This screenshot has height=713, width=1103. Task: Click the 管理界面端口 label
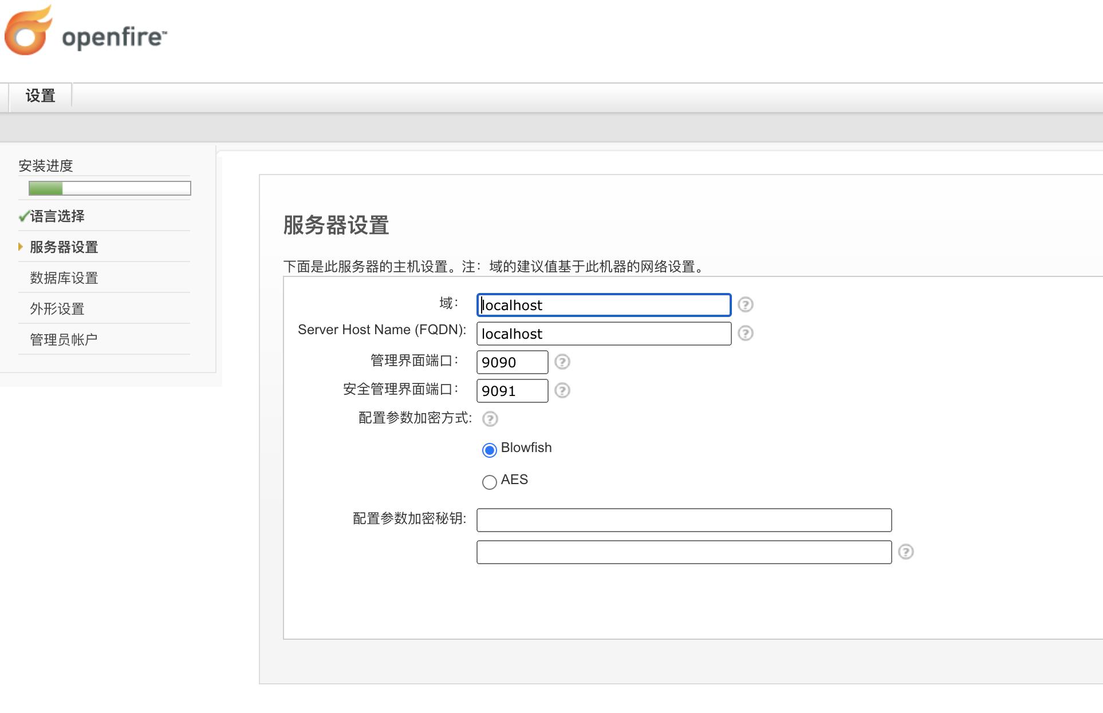click(414, 361)
